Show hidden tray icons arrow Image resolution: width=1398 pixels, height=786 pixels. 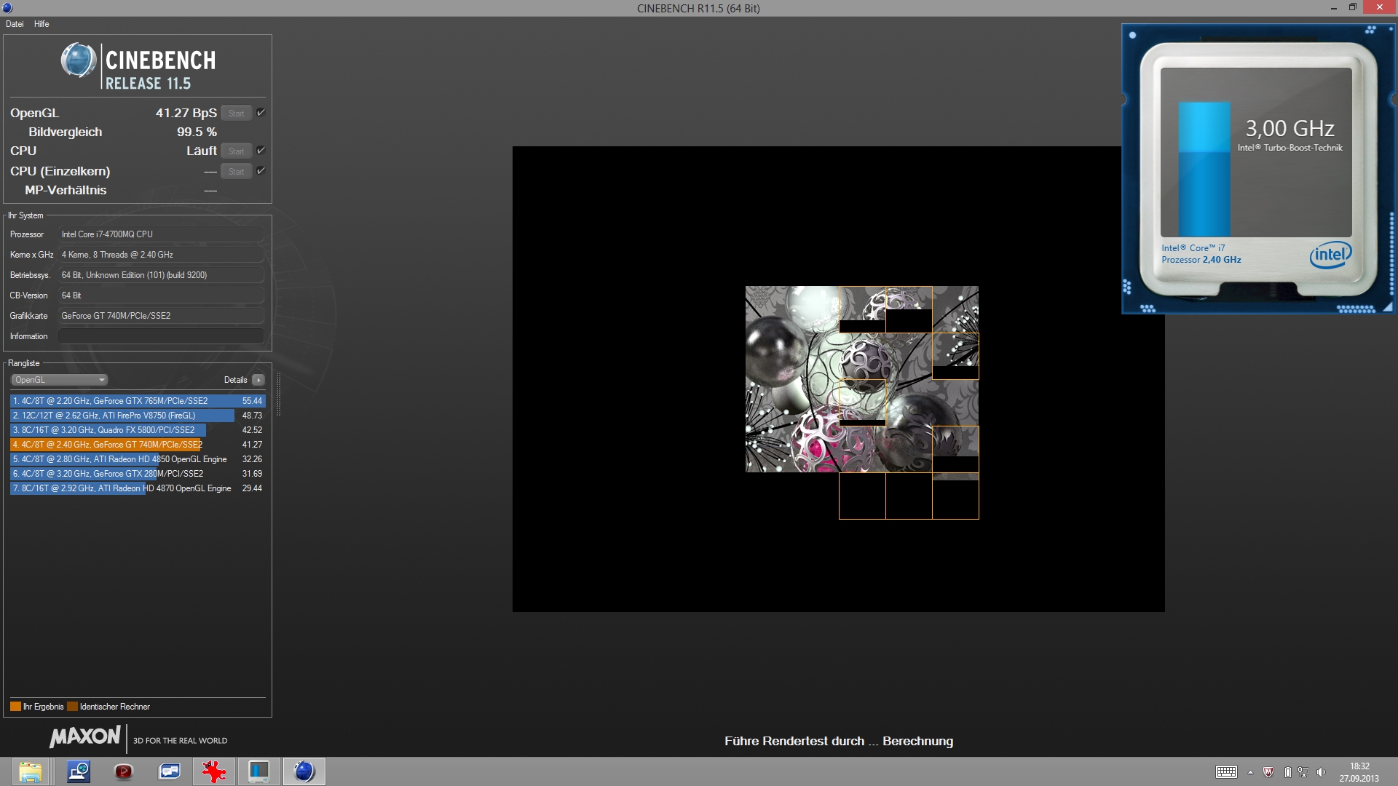click(1250, 772)
